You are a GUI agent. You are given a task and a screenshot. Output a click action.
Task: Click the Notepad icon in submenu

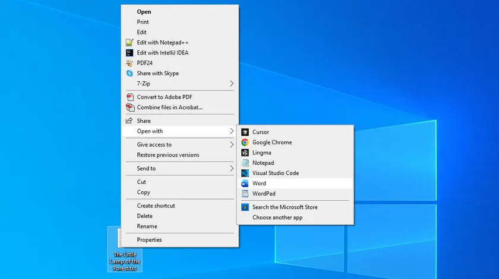pyautogui.click(x=245, y=163)
